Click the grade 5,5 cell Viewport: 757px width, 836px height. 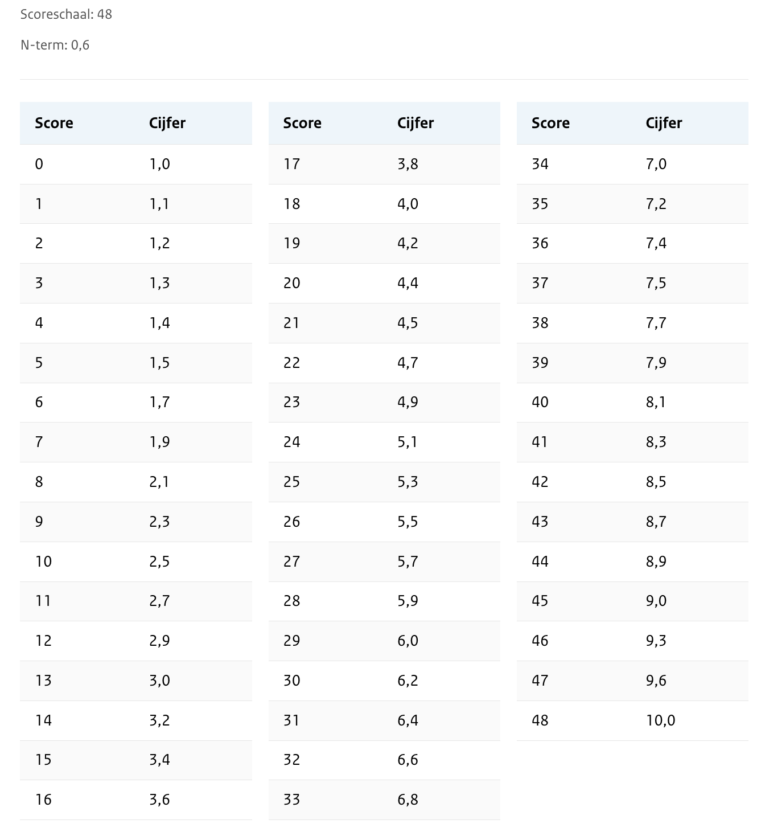(x=408, y=522)
